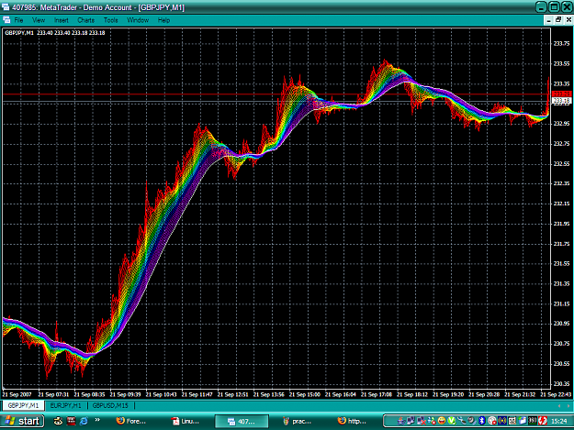This screenshot has height=430, width=574.
Task: Switch to the EURJPY,H1 chart tab
Action: [x=65, y=405]
